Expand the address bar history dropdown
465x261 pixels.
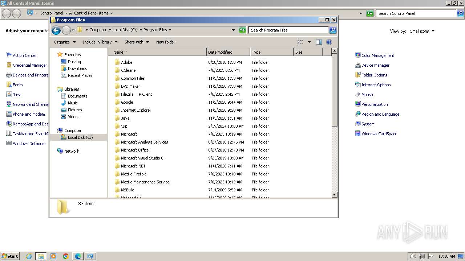[233, 30]
